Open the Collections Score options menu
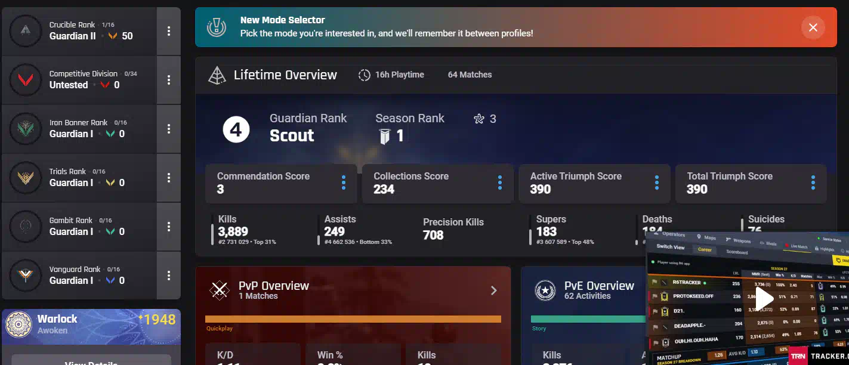The image size is (849, 365). coord(500,183)
